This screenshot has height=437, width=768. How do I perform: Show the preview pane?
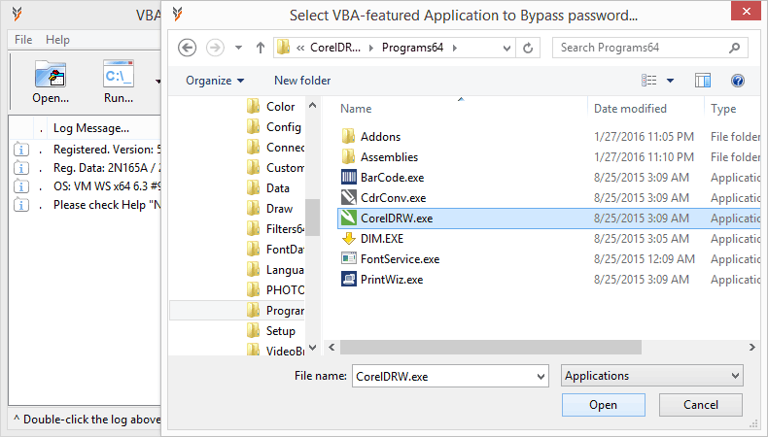tap(703, 81)
